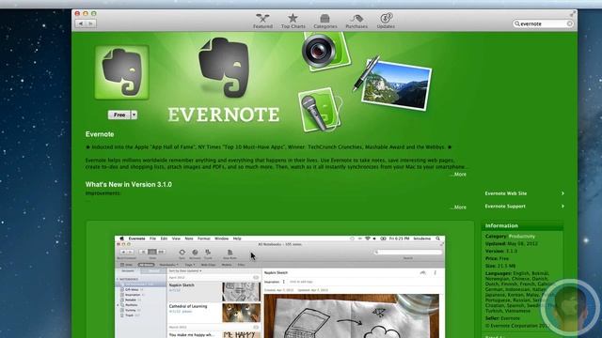Screen dimensions: 602x338
Task: Open the Updates section
Action: (386, 21)
